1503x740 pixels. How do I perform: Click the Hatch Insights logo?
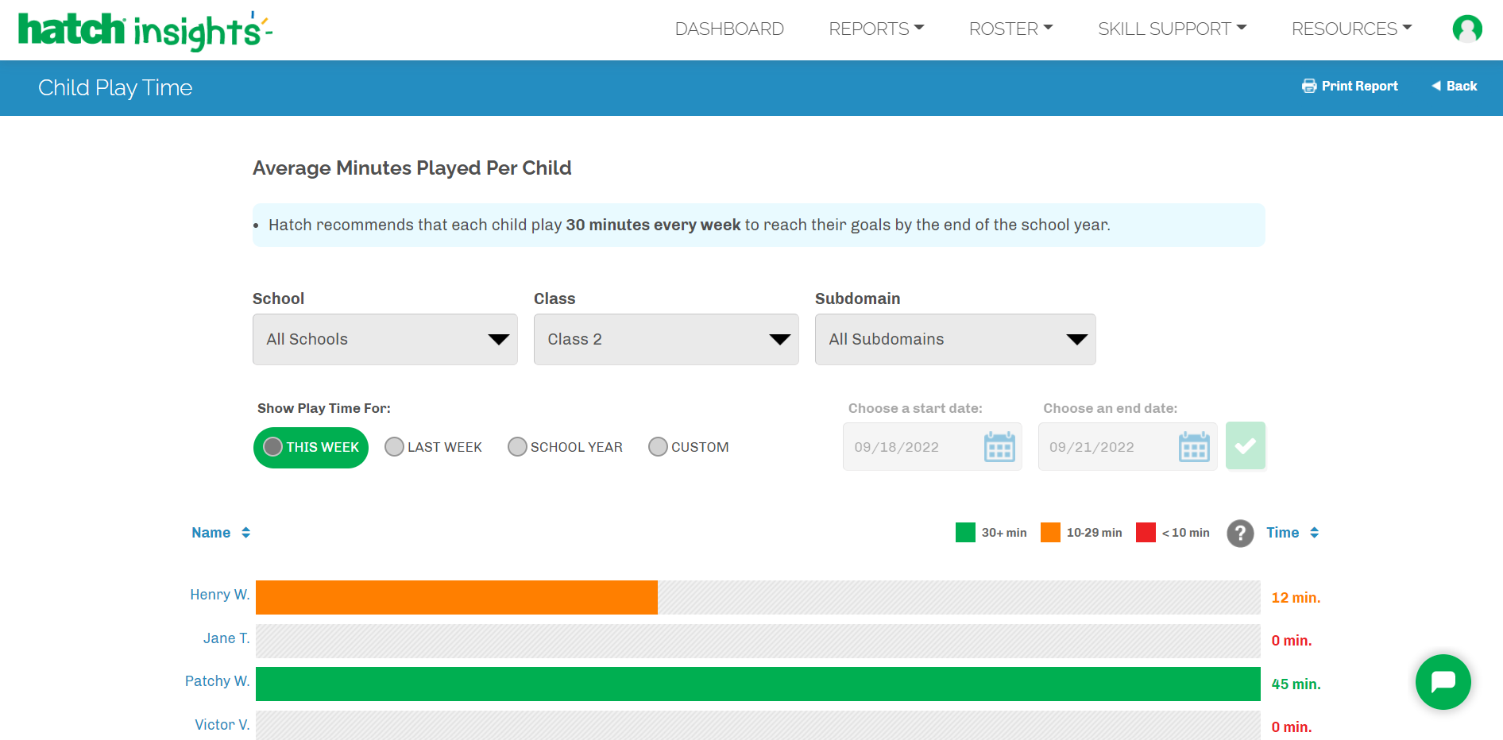[145, 30]
